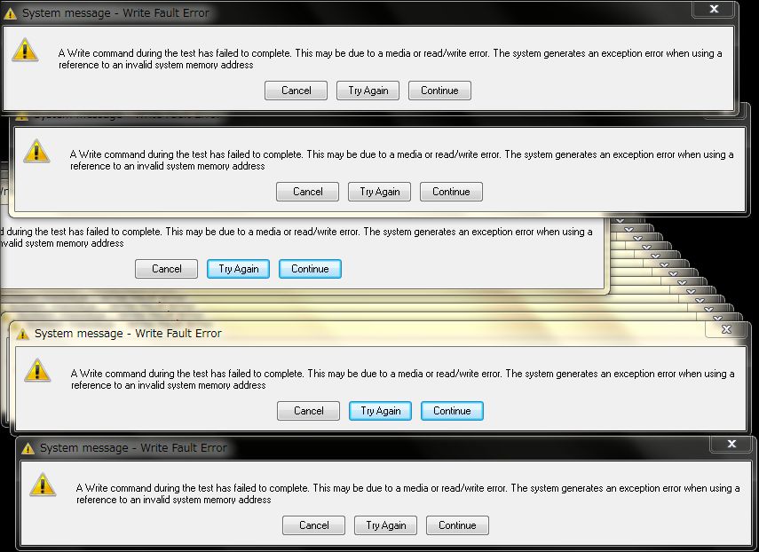Click the small title bar warning icon of the topmost dialog

[x=11, y=14]
